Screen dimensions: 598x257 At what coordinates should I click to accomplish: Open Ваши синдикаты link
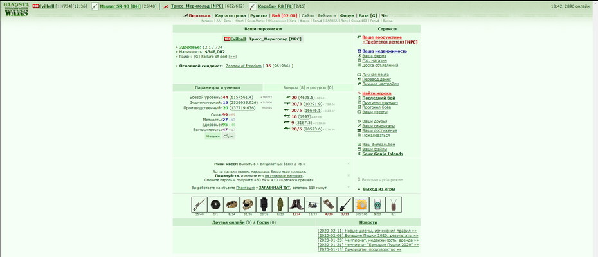click(378, 126)
